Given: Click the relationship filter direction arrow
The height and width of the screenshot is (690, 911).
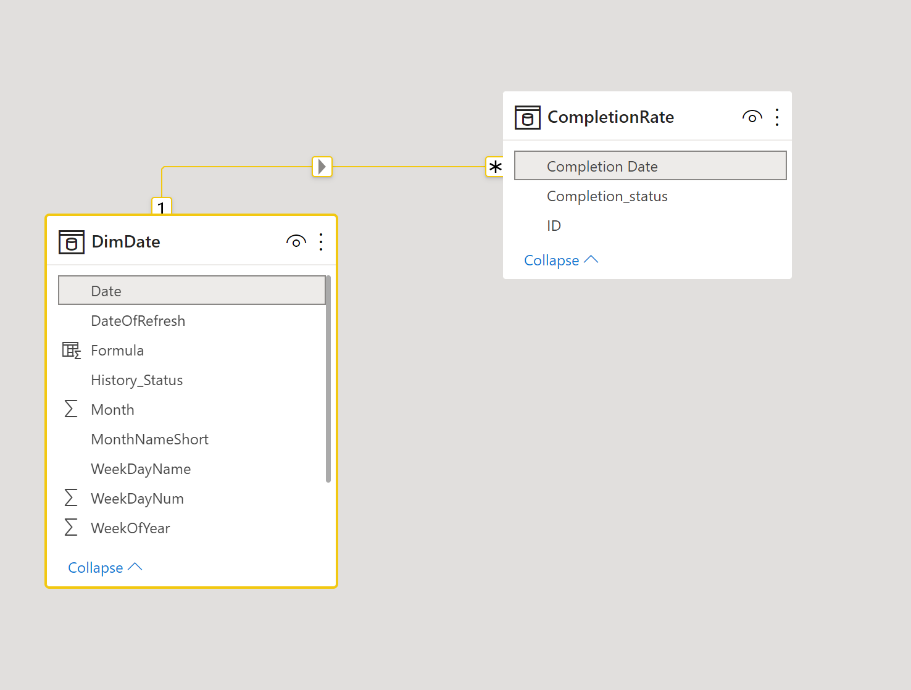Looking at the screenshot, I should tap(322, 167).
